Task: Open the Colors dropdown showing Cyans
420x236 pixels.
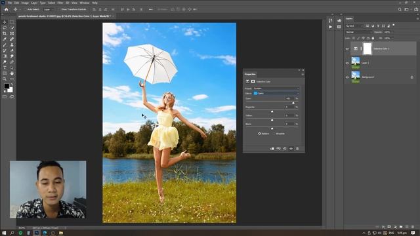Action: pos(276,93)
